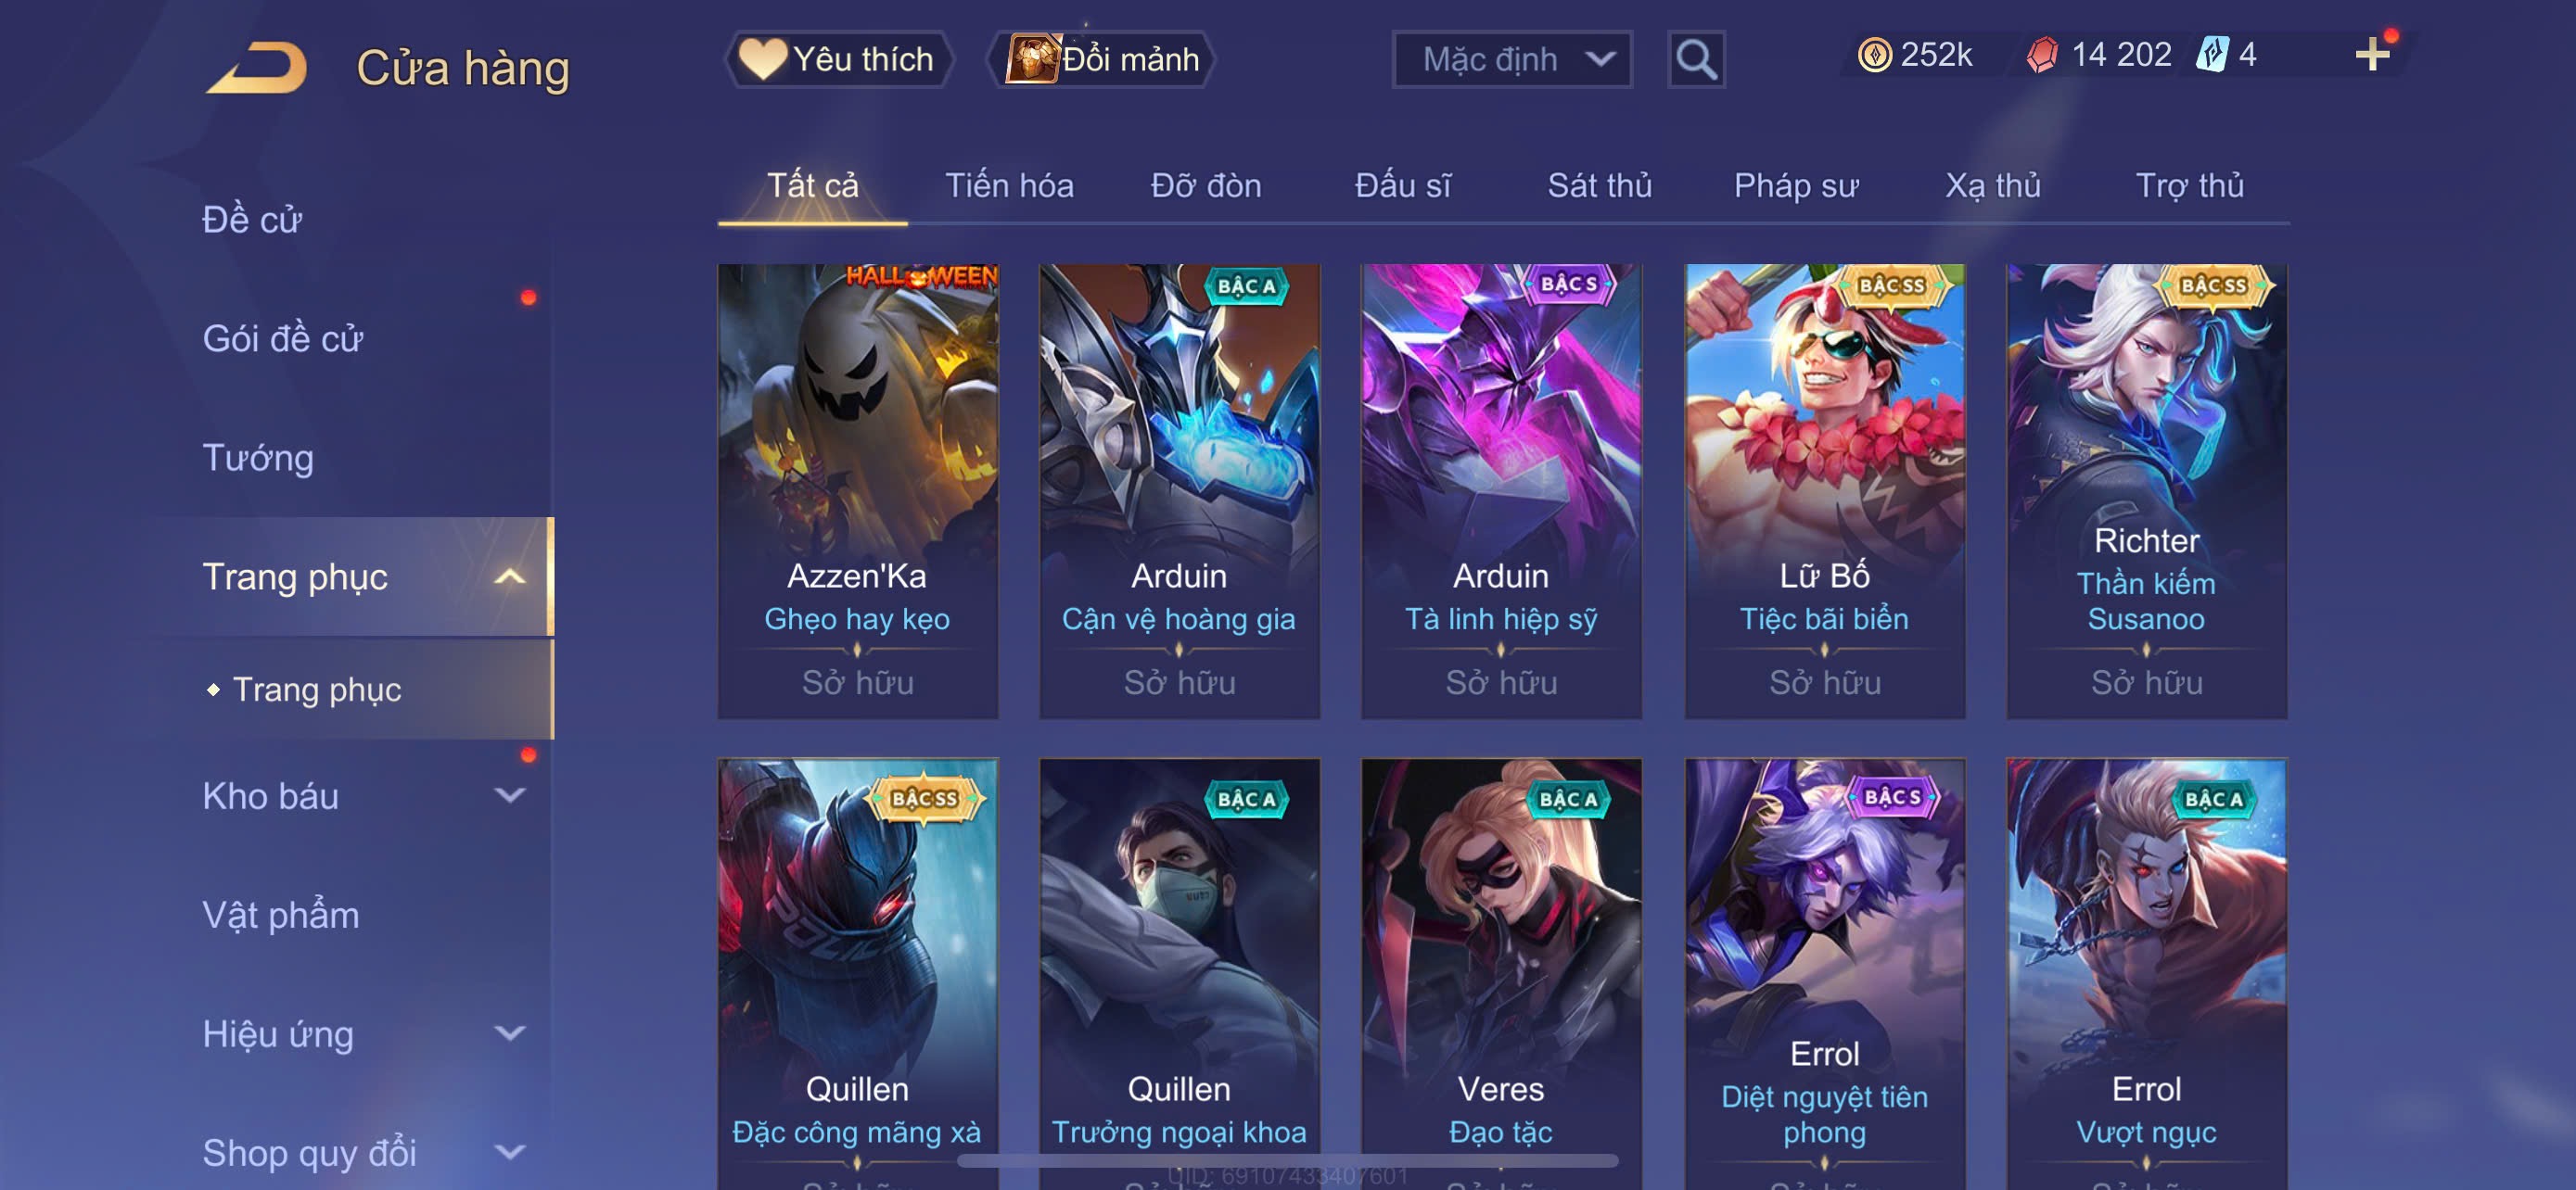
Task: Go back using the golden arrow icon
Action: point(258,68)
